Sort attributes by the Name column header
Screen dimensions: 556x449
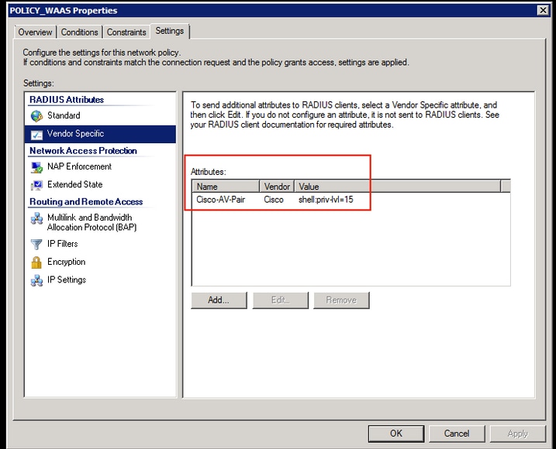(226, 187)
